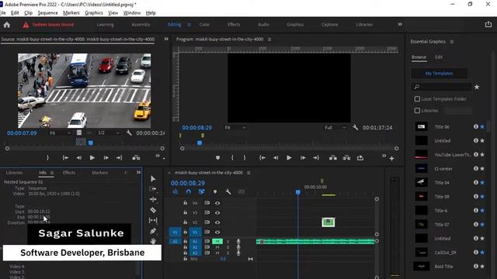Hide track V2 with eye icon
Image resolution: width=497 pixels, height=279 pixels.
click(217, 222)
